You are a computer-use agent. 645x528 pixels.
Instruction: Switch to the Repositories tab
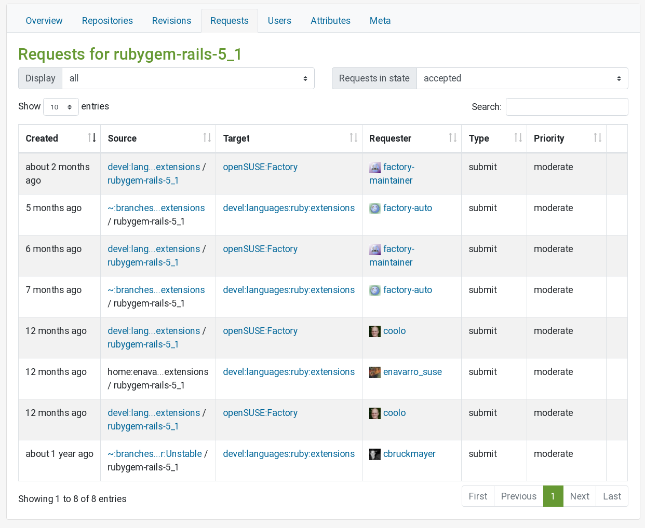[107, 20]
